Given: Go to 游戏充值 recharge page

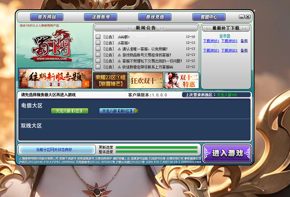Looking at the screenshot, I should coord(155,17).
